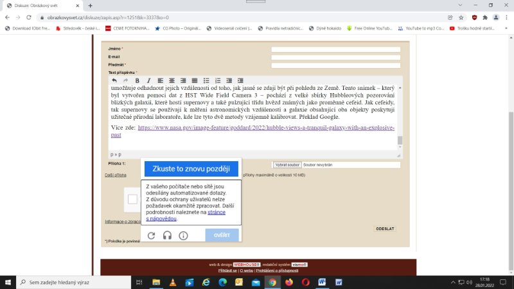Open Chrome profile avatar
This screenshot has height=289, width=514.
point(496,17)
